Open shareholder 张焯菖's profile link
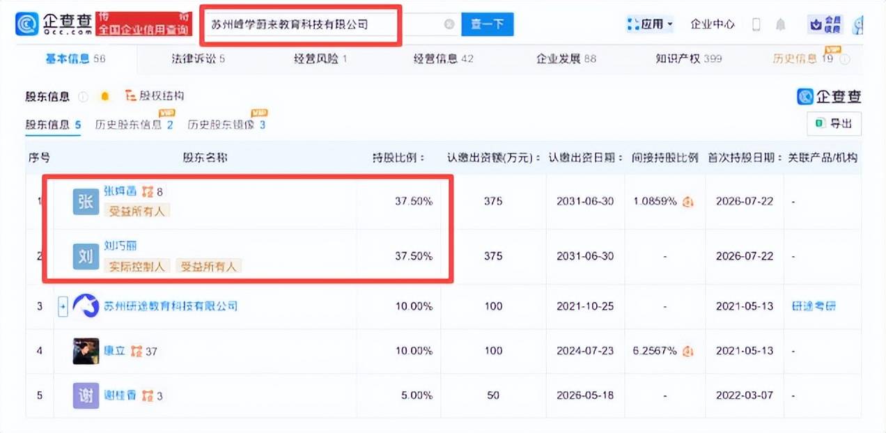 120,191
